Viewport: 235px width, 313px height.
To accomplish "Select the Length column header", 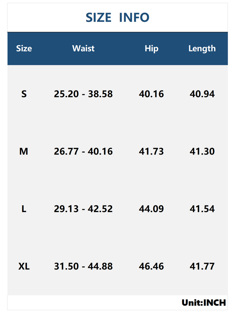I will (202, 49).
